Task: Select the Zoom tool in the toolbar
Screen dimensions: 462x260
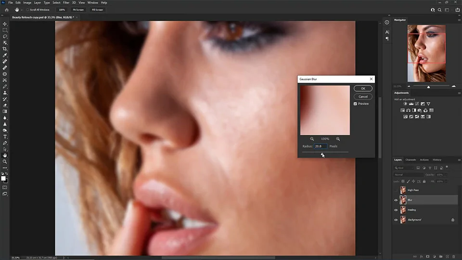Action: pos(5,162)
